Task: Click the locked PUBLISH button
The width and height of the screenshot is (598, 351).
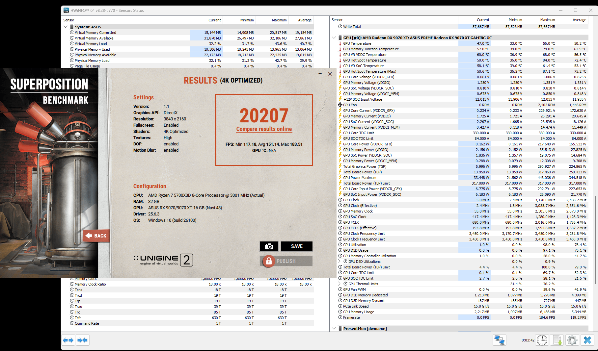Action: (x=286, y=261)
